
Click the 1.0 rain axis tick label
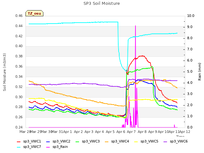pos(190,116)
